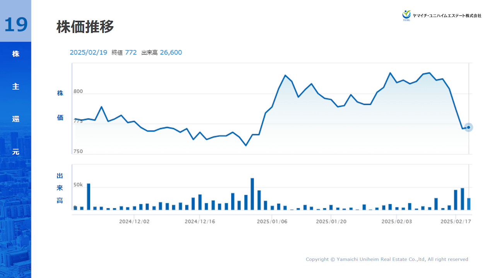This screenshot has width=495, height=278.
Task: Click the 800 price axis label
Action: tap(78, 92)
